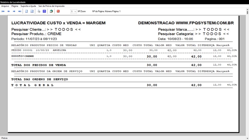Click the vertical scrollbar up arrow
Image resolution: width=249 pixels, height=140 pixels.
(x=247, y=10)
